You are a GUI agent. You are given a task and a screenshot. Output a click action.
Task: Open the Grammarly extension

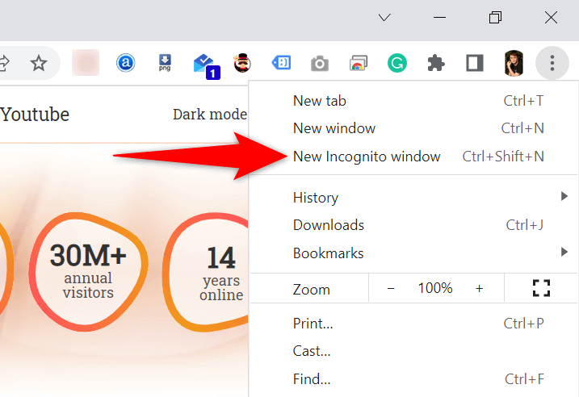click(x=396, y=63)
